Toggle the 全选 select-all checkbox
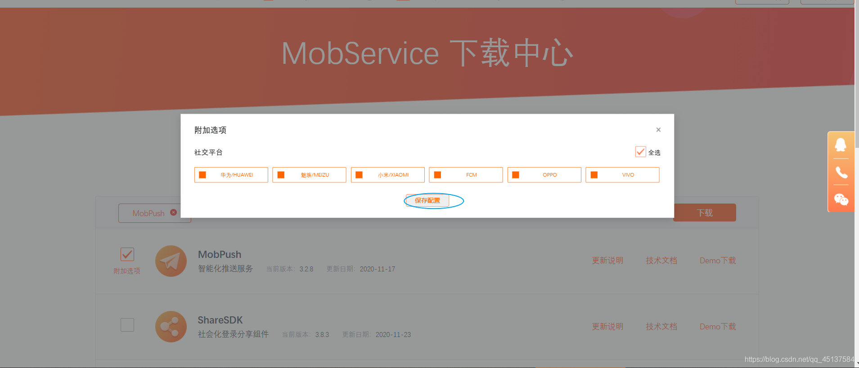 (x=640, y=152)
